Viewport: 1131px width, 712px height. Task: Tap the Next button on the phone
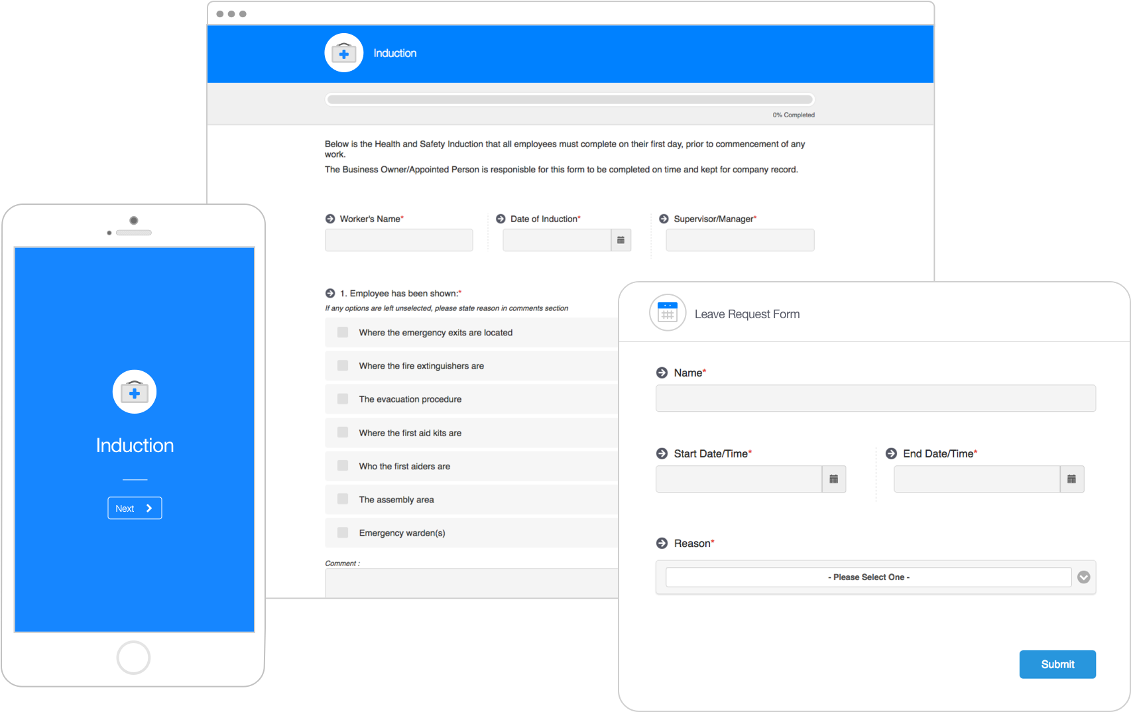[135, 508]
